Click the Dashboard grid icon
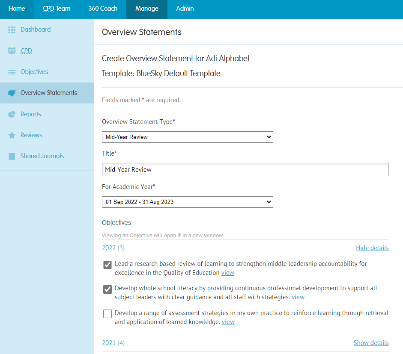The height and width of the screenshot is (354, 403). 12,30
